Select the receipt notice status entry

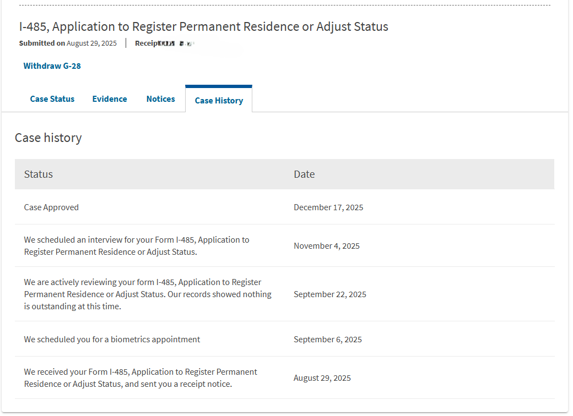pos(140,378)
